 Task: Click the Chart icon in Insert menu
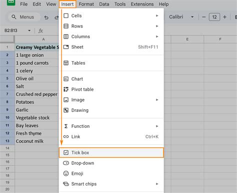(66, 79)
